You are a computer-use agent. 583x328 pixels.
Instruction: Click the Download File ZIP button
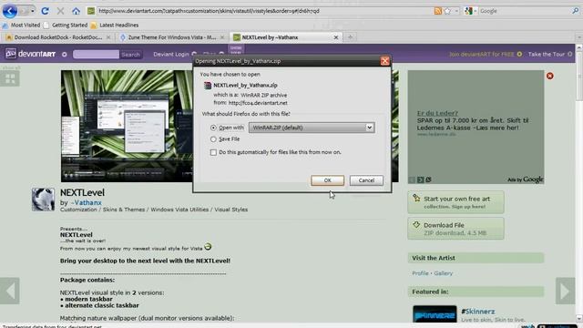click(x=455, y=229)
